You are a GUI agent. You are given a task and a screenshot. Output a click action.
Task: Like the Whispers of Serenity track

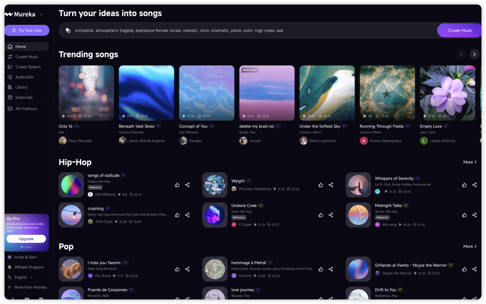(x=464, y=185)
